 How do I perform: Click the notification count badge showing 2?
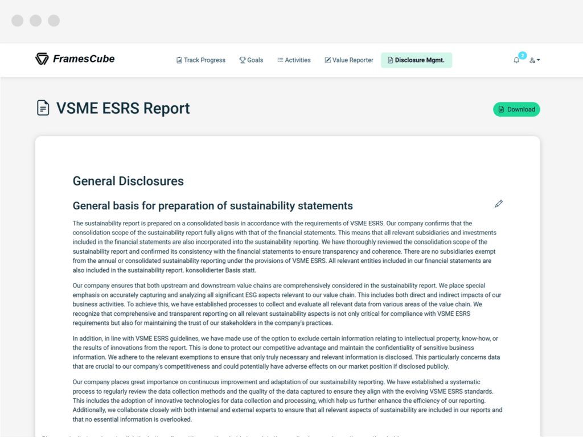click(523, 55)
